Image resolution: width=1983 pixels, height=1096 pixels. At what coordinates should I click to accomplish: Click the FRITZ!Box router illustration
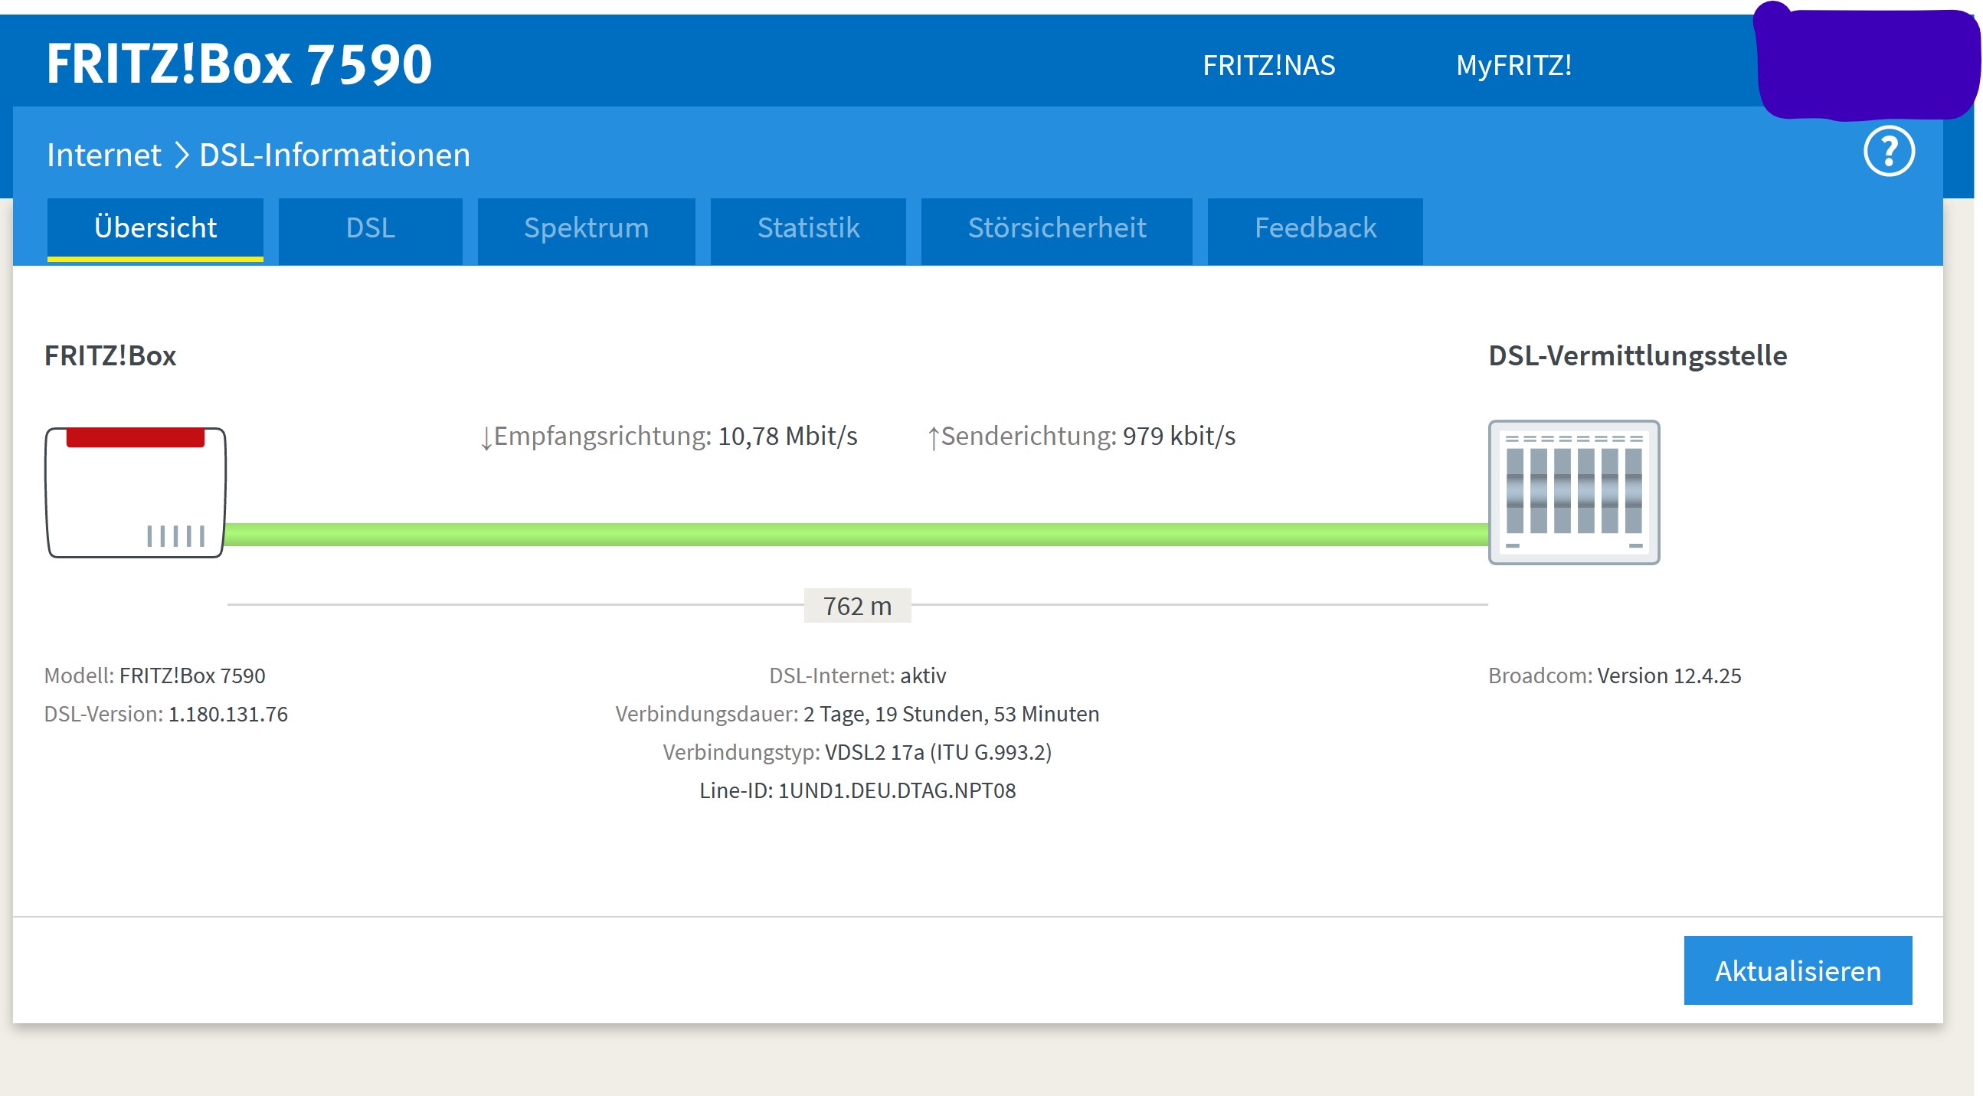pyautogui.click(x=136, y=492)
